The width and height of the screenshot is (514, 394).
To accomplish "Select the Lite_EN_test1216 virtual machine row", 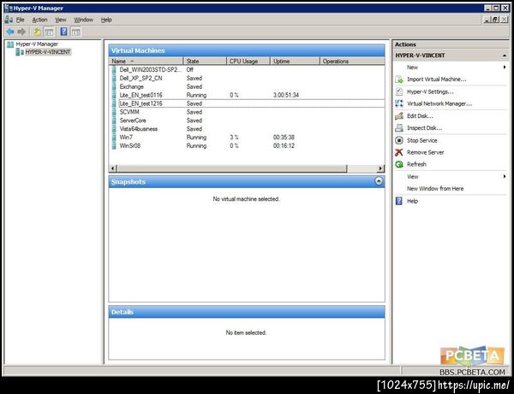I will [x=248, y=103].
